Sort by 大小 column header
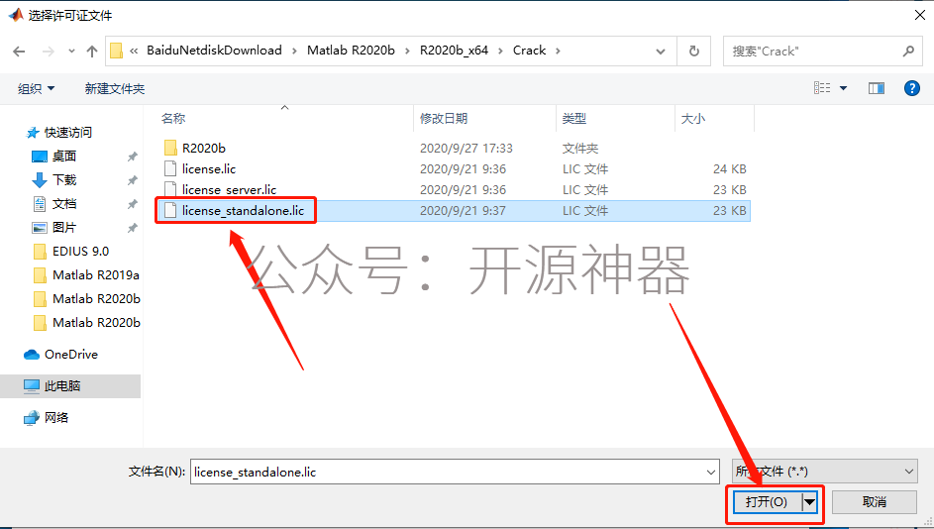 (x=693, y=119)
